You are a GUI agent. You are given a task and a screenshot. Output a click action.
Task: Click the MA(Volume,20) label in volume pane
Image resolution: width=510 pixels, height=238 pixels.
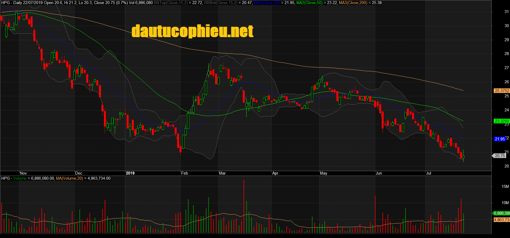(69, 178)
